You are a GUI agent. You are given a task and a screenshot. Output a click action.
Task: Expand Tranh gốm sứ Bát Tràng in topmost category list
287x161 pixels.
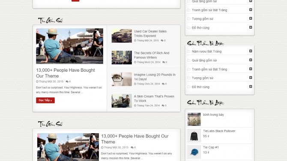point(251,10)
